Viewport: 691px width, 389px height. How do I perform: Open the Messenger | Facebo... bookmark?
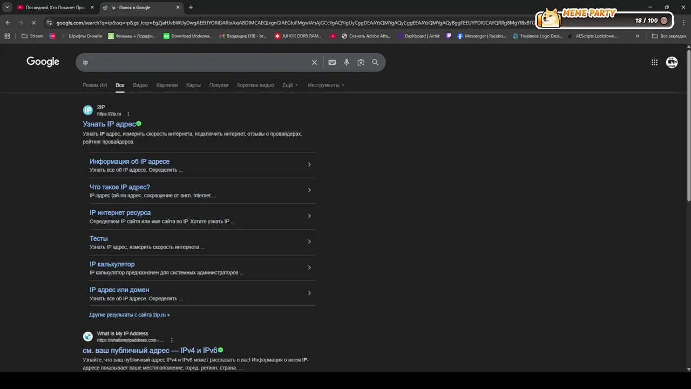482,36
